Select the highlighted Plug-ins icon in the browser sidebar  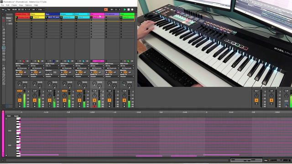[4, 48]
